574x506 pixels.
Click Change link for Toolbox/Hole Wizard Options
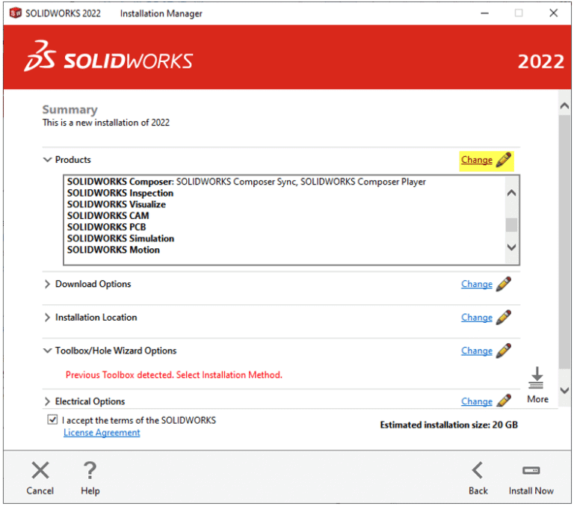click(x=477, y=351)
